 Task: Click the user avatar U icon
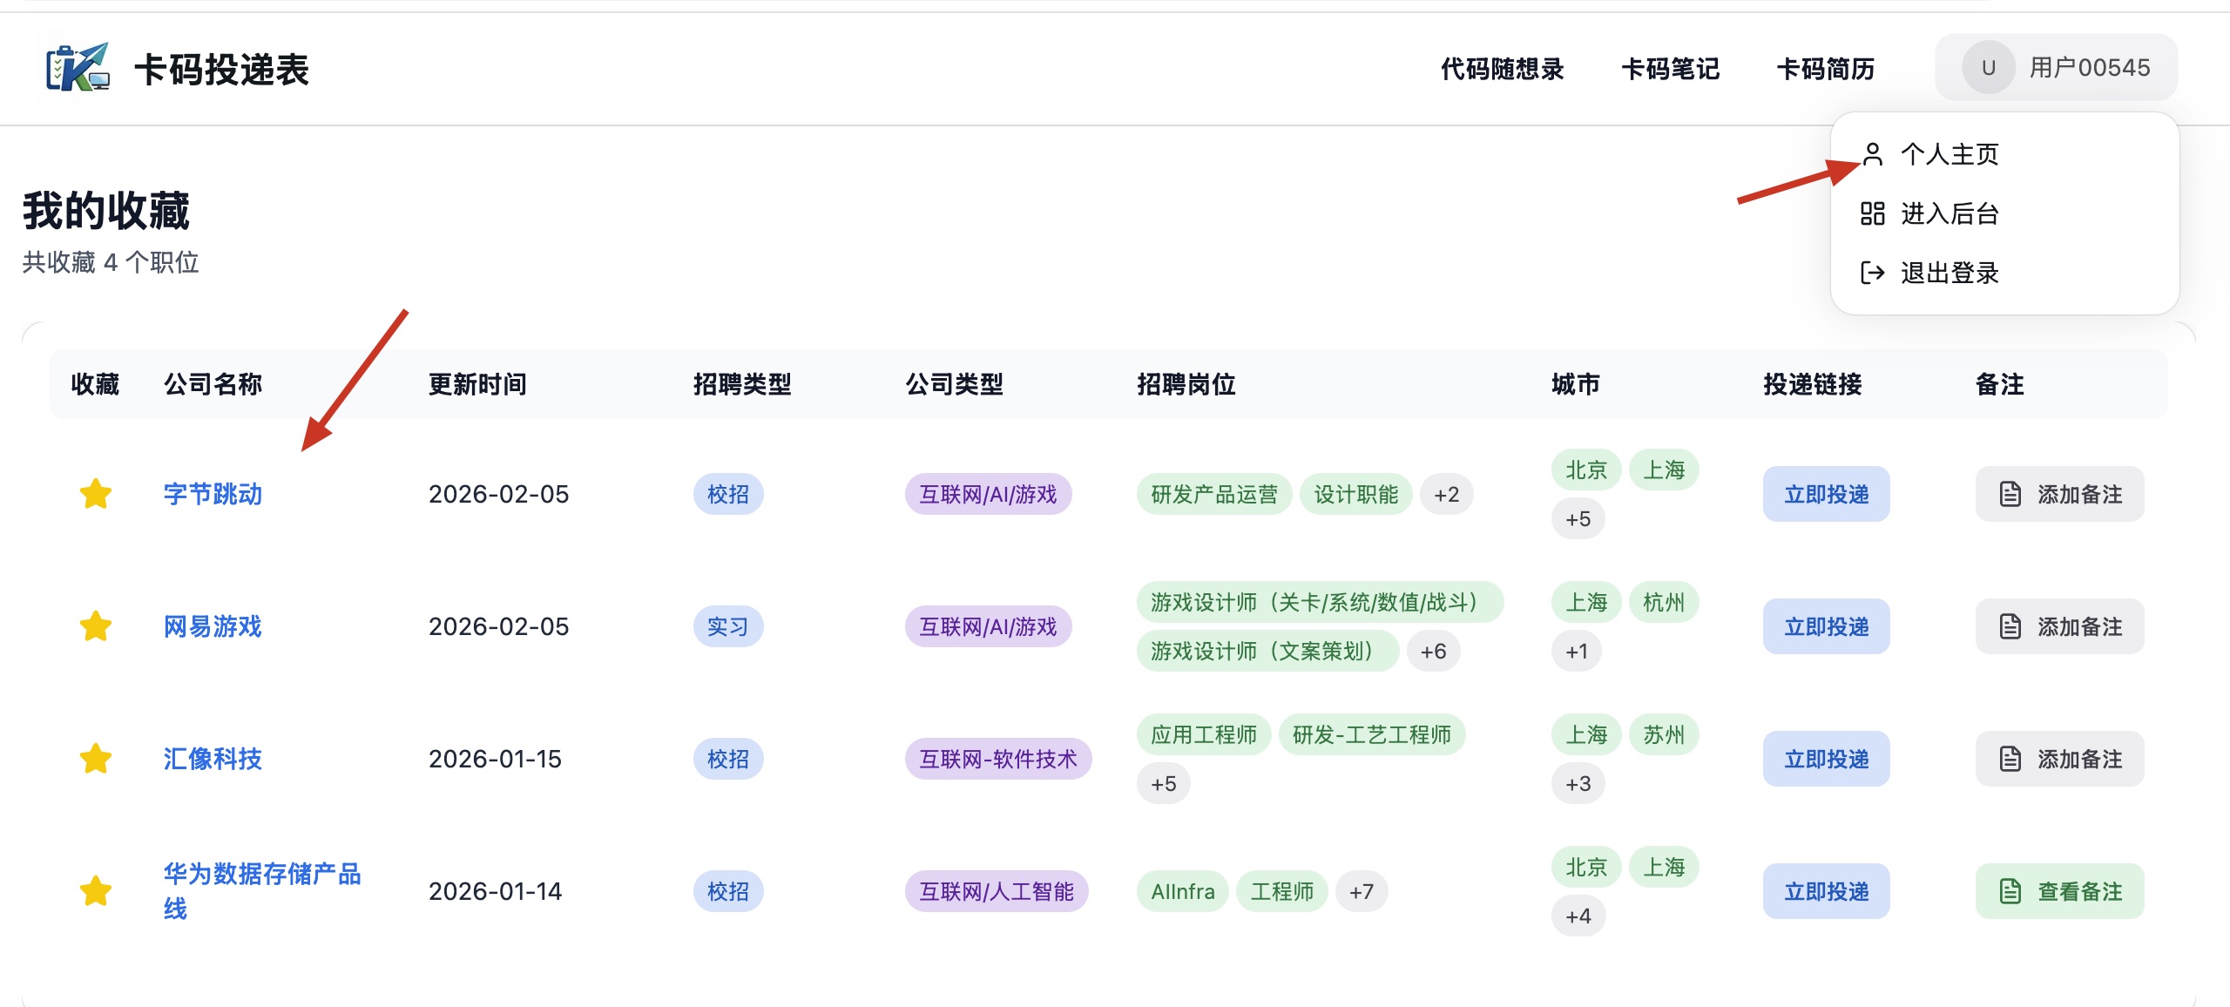coord(1988,68)
